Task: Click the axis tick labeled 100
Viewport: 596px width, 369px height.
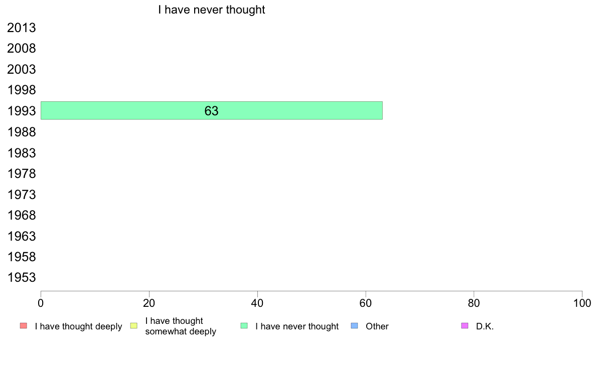Action: click(582, 303)
